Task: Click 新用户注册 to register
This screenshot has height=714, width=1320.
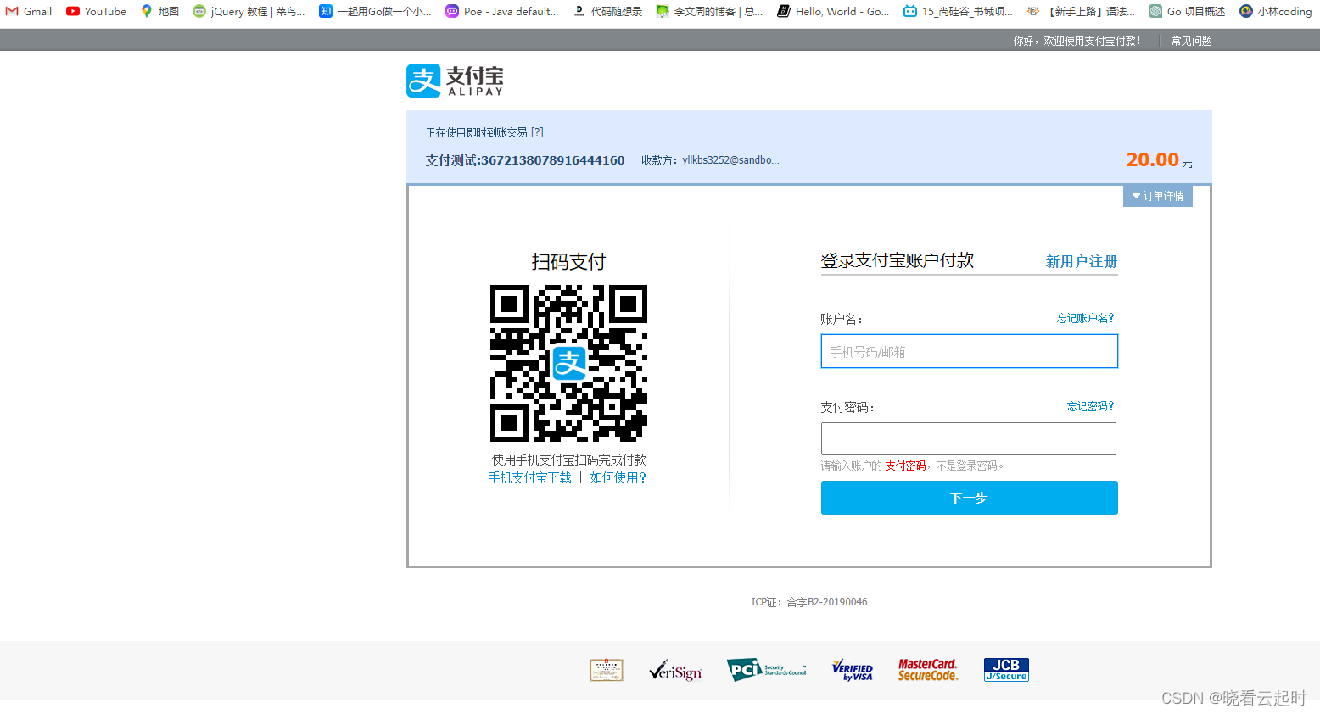Action: pyautogui.click(x=1081, y=261)
